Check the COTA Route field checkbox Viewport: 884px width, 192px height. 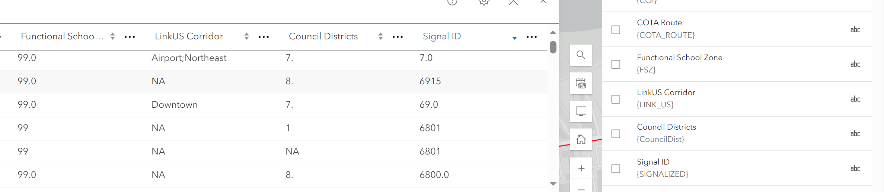616,30
